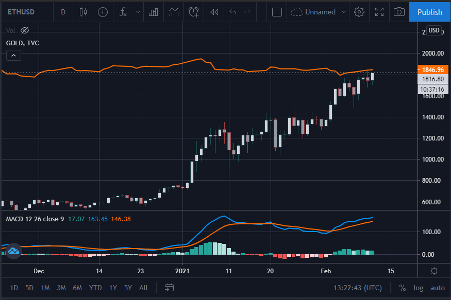The height and width of the screenshot is (300, 451).
Task: Toggle percentage scale mode
Action: (x=402, y=288)
